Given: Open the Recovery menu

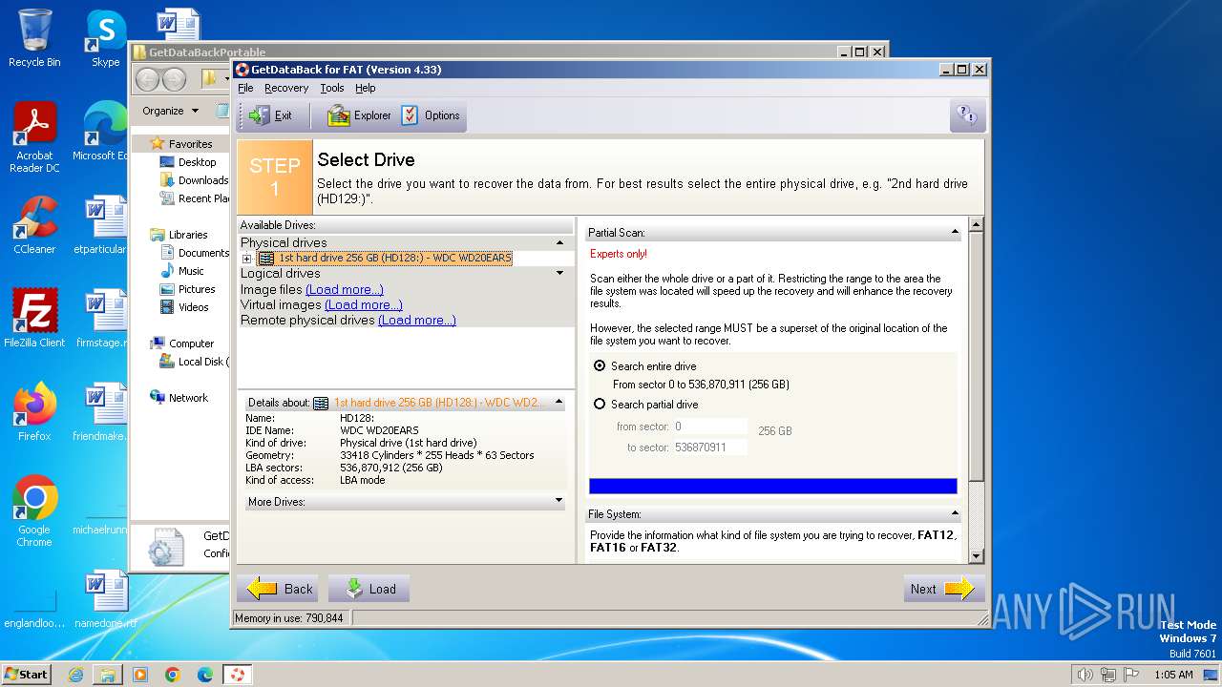Looking at the screenshot, I should point(286,88).
